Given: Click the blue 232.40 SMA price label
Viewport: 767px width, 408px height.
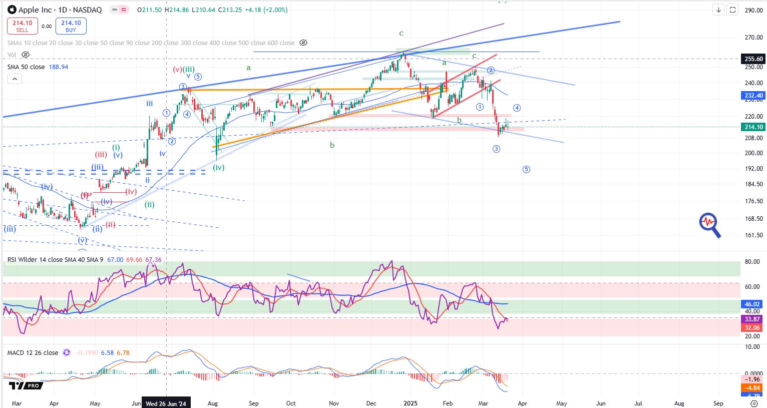Looking at the screenshot, I should 752,95.
